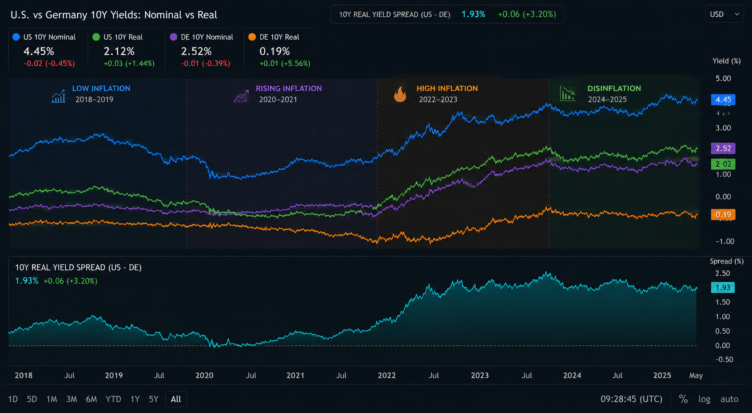Viewport: 752px width, 413px height.
Task: Select the 5Y time range
Action: pos(154,399)
